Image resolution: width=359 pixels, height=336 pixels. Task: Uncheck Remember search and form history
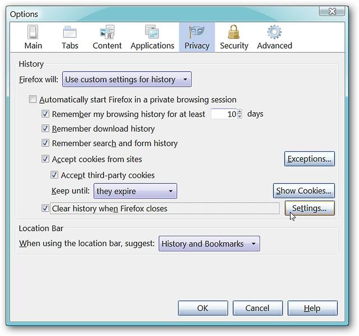pos(45,143)
